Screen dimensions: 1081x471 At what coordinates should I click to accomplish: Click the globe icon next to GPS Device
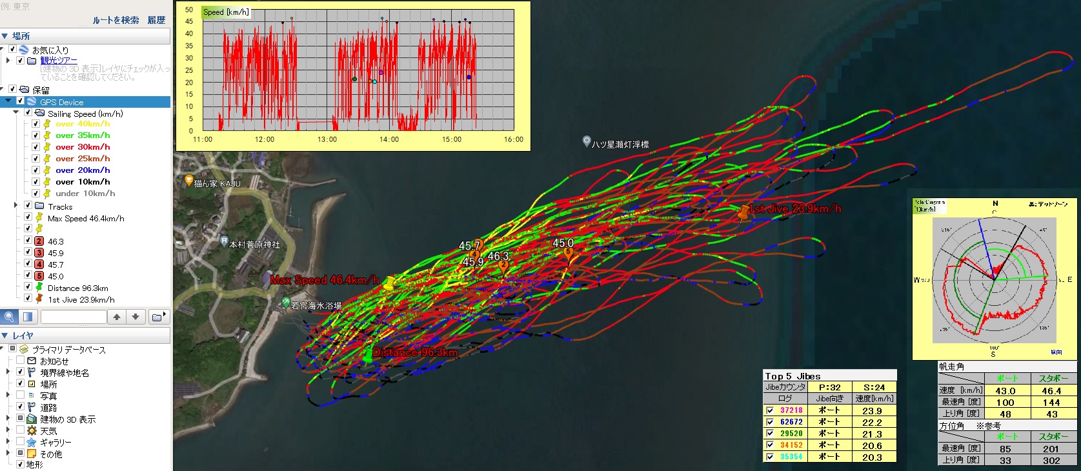pyautogui.click(x=31, y=102)
